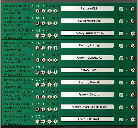Click green play arrow for Factory (Magdeburg)
The image size is (138, 128).
coord(127,58)
